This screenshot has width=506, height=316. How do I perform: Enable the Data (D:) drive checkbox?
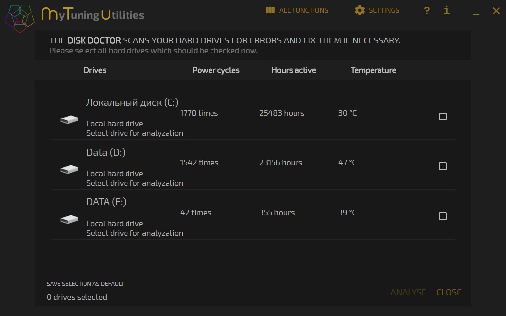pos(443,166)
